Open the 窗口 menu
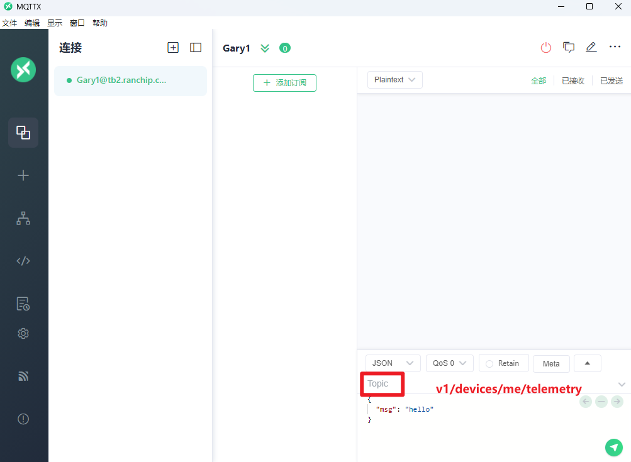The height and width of the screenshot is (462, 631). [77, 23]
